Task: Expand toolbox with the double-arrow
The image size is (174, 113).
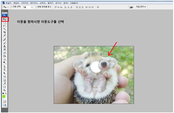Action: [x=3, y=11]
